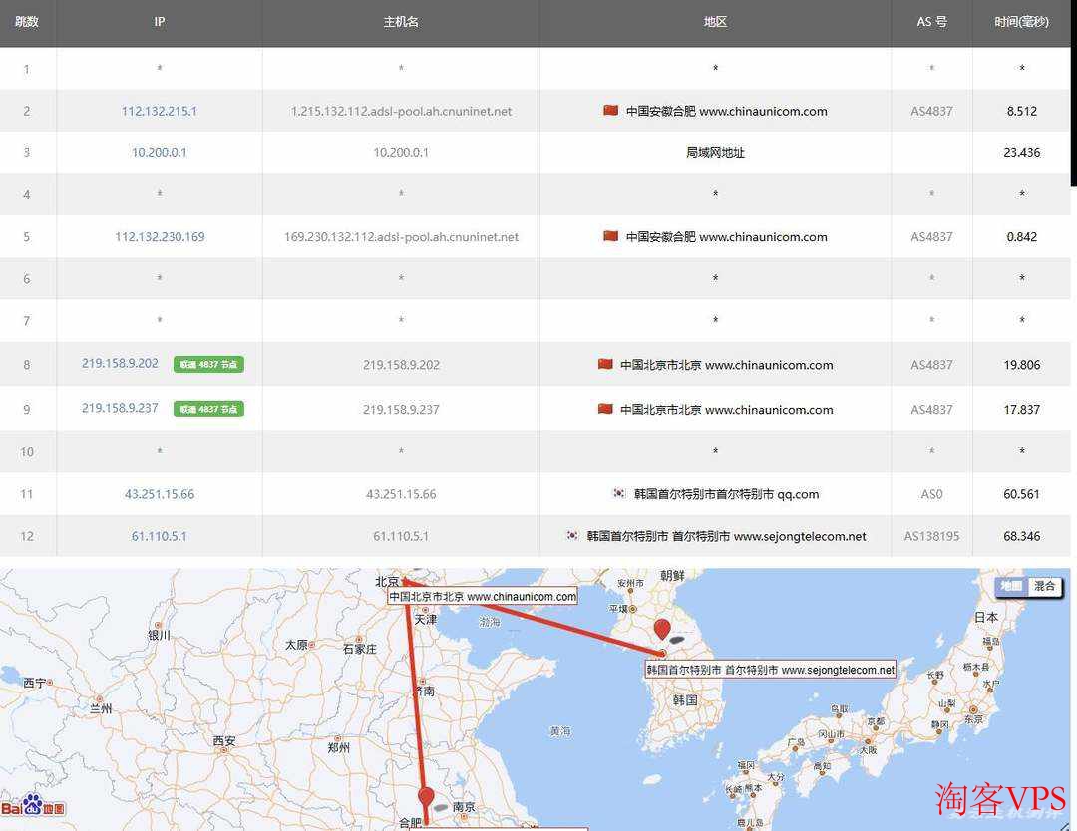Click time value 0.842
Screen dimensions: 1077x831
1021,237
